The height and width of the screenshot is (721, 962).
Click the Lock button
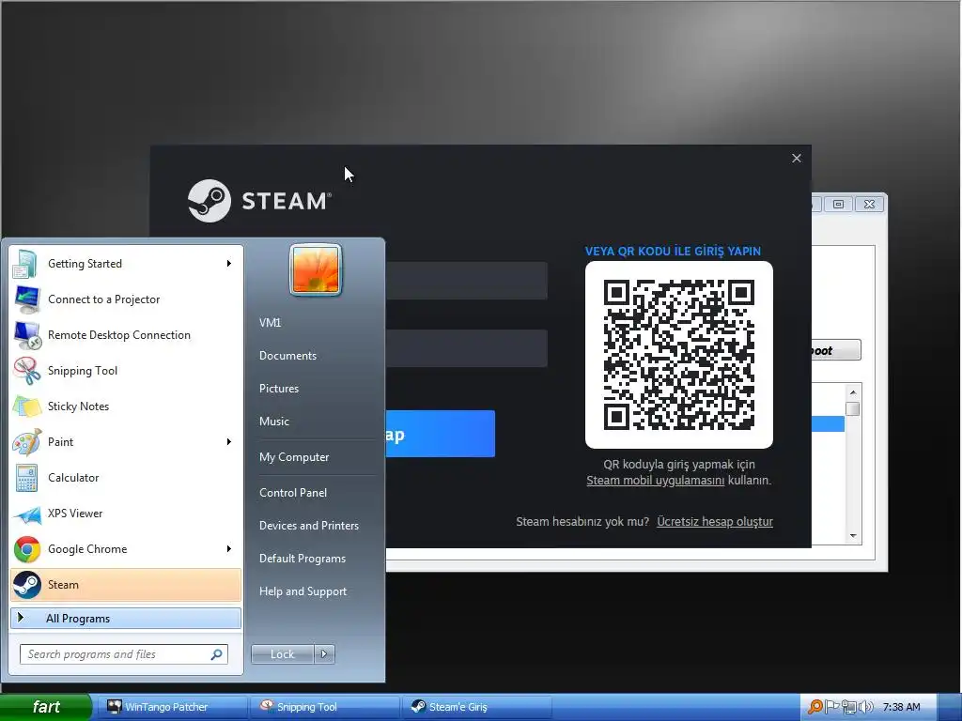282,654
